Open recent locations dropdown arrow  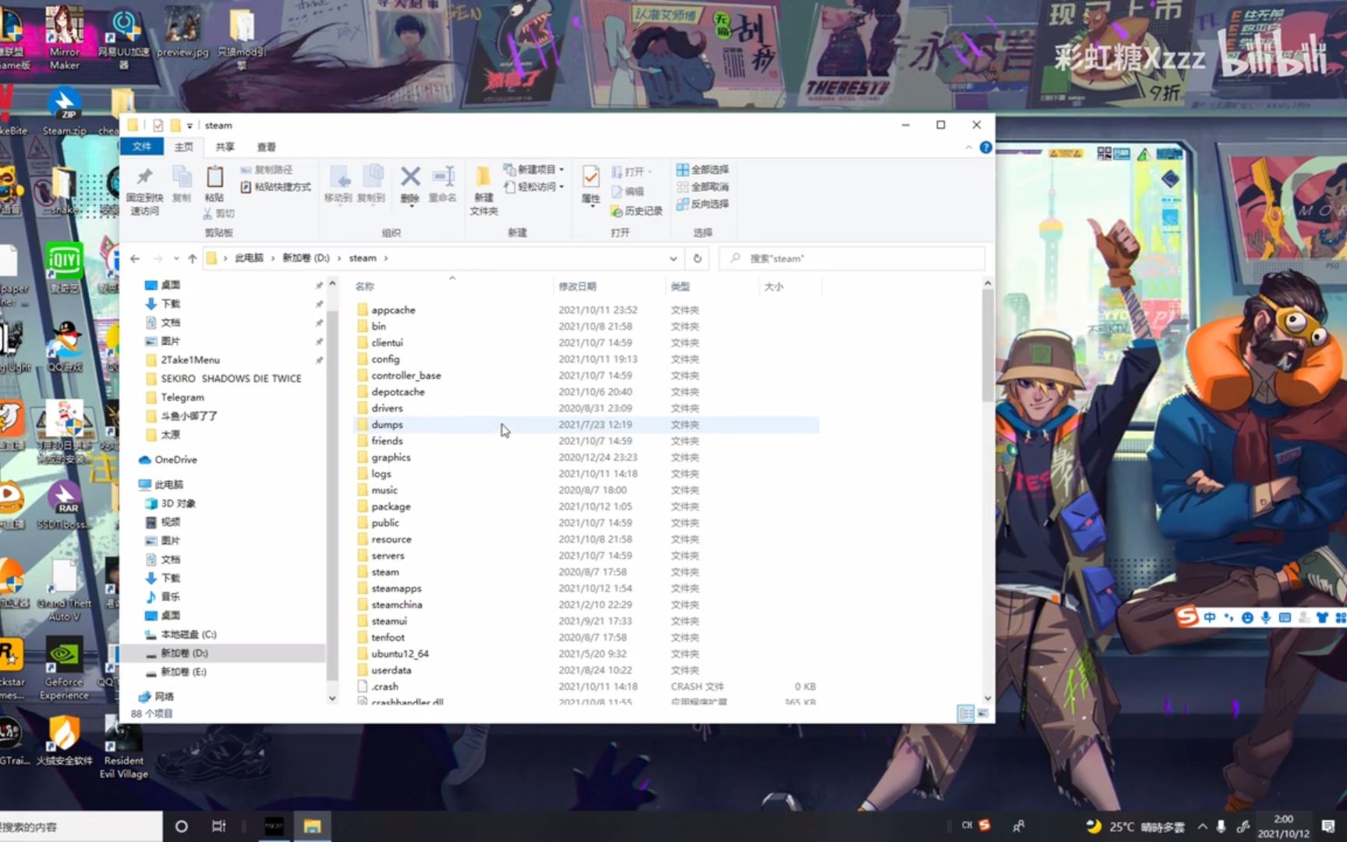pos(176,258)
